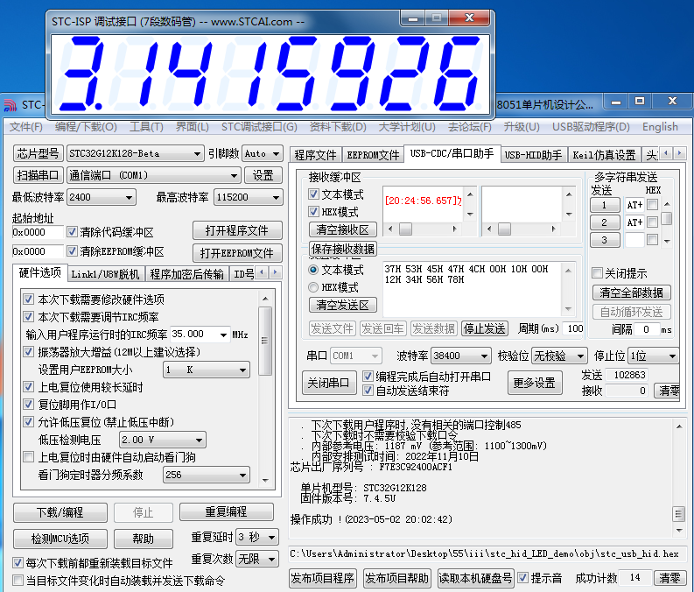
Task: Click scroll-up arrow of the log output panel
Action: coord(679,426)
